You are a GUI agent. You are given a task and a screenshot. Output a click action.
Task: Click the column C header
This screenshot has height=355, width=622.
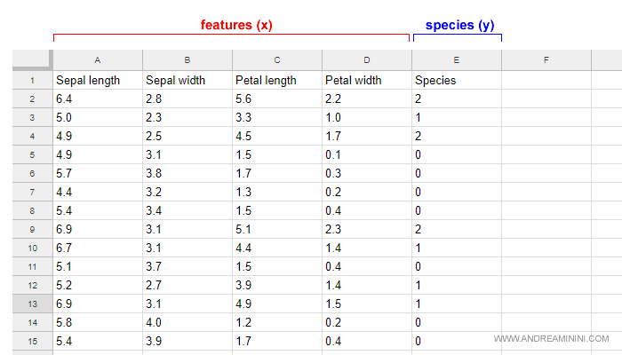(x=276, y=59)
